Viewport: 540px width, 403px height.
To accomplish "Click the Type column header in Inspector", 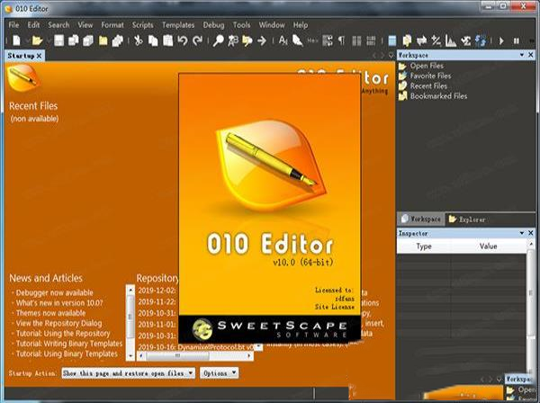I will (x=424, y=246).
